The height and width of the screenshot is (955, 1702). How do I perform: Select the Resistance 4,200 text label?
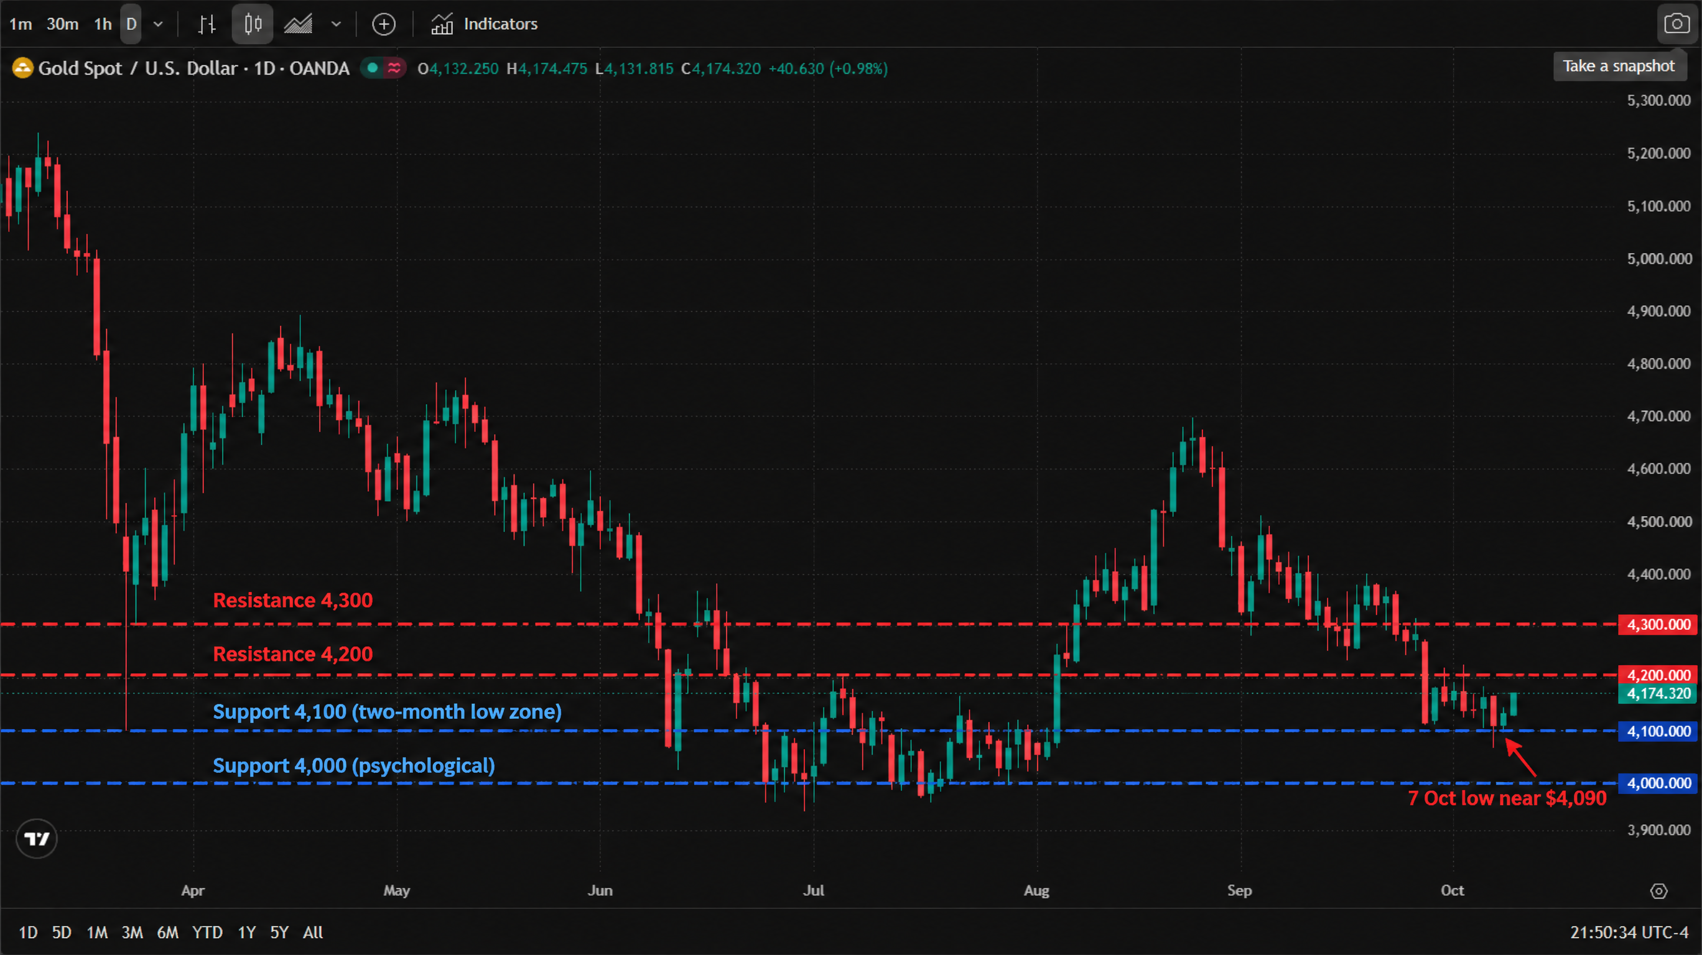[293, 654]
